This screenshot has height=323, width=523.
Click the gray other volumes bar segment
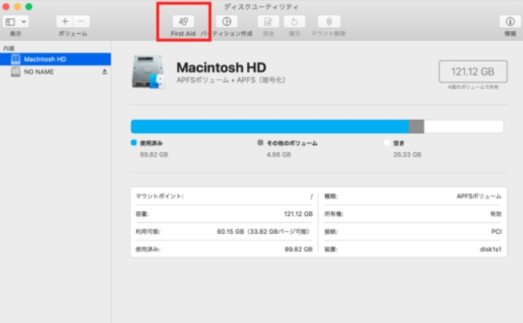417,127
